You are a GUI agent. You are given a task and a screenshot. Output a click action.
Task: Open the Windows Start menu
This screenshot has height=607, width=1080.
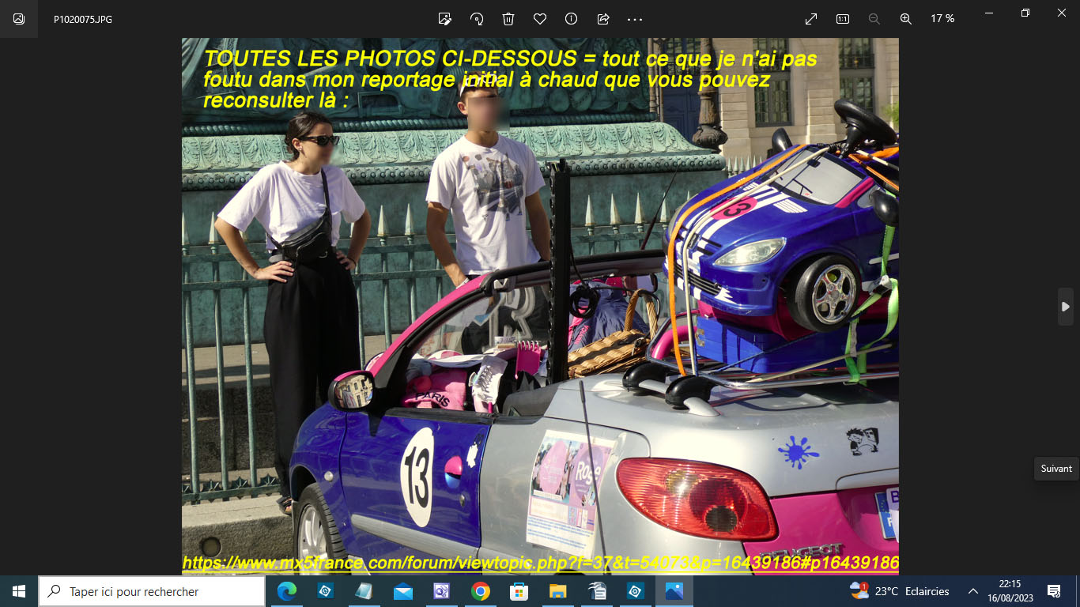pyautogui.click(x=19, y=591)
